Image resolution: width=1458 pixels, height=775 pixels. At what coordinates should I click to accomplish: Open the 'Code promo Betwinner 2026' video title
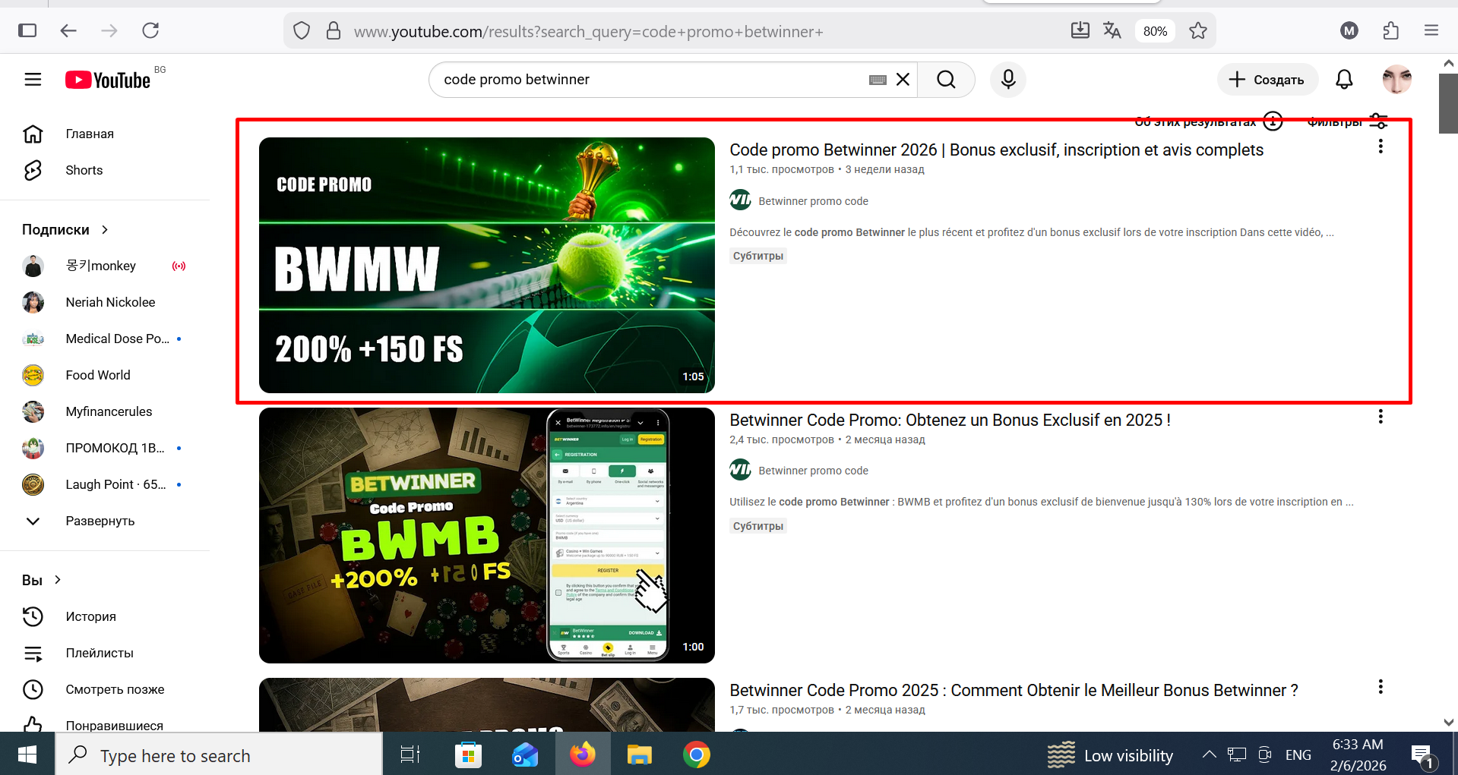point(996,150)
